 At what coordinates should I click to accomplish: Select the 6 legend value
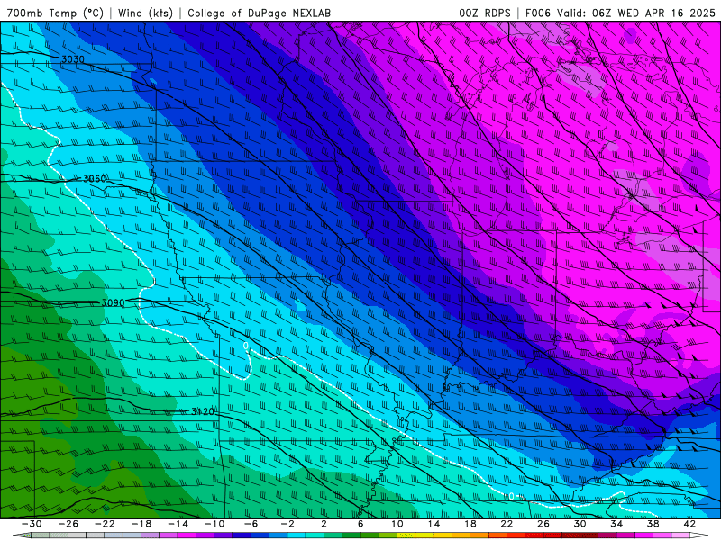[x=360, y=524]
